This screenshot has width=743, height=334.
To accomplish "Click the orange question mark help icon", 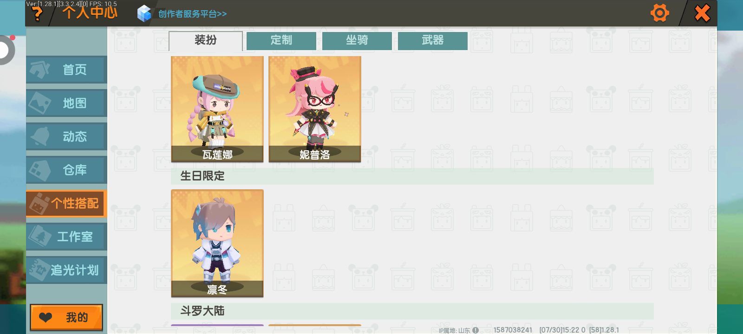I will tap(37, 14).
